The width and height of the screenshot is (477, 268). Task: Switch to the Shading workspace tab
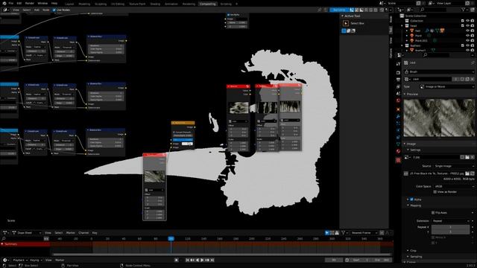point(155,4)
